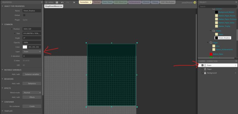
Task: Click the Behaviors add/edit button
Action: pyautogui.click(x=32, y=84)
